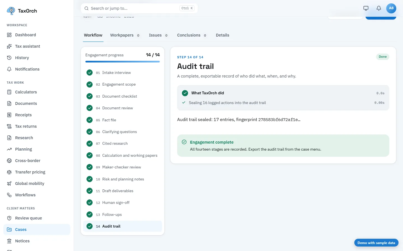Switch to the Issues tab
The width and height of the screenshot is (403, 251).
click(158, 35)
